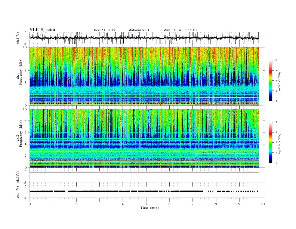Click the "VLF Spectra" plot title
Screen dimensions: 296x229
[42, 30]
